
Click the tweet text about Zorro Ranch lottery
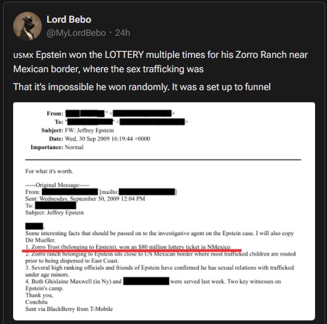coord(161,61)
